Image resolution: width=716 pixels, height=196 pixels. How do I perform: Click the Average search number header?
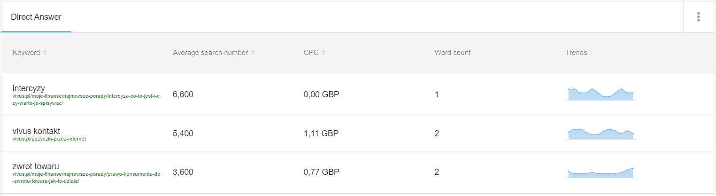(x=210, y=53)
